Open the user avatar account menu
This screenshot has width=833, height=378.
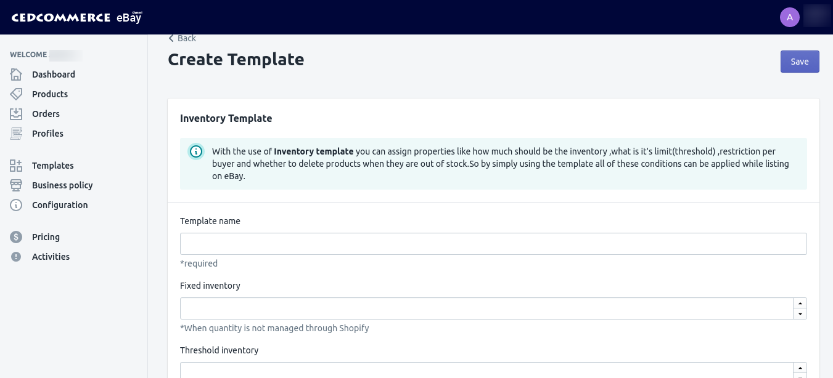click(x=790, y=17)
